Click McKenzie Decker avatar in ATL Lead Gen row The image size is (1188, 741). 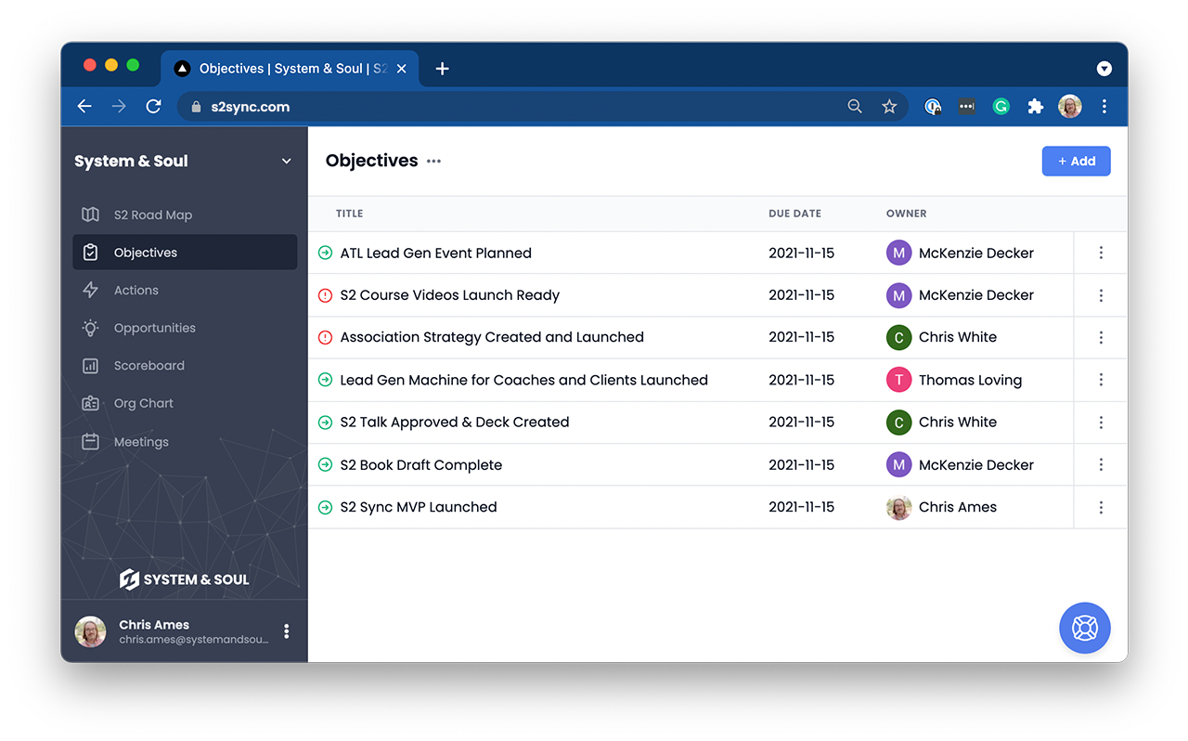click(898, 253)
